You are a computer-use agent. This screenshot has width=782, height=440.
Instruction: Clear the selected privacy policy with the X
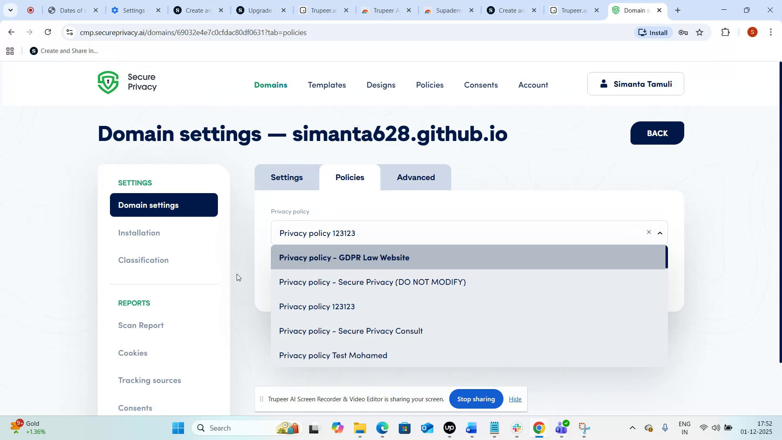pos(648,232)
